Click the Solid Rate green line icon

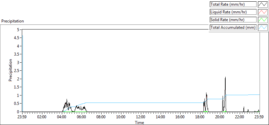(x=263, y=20)
